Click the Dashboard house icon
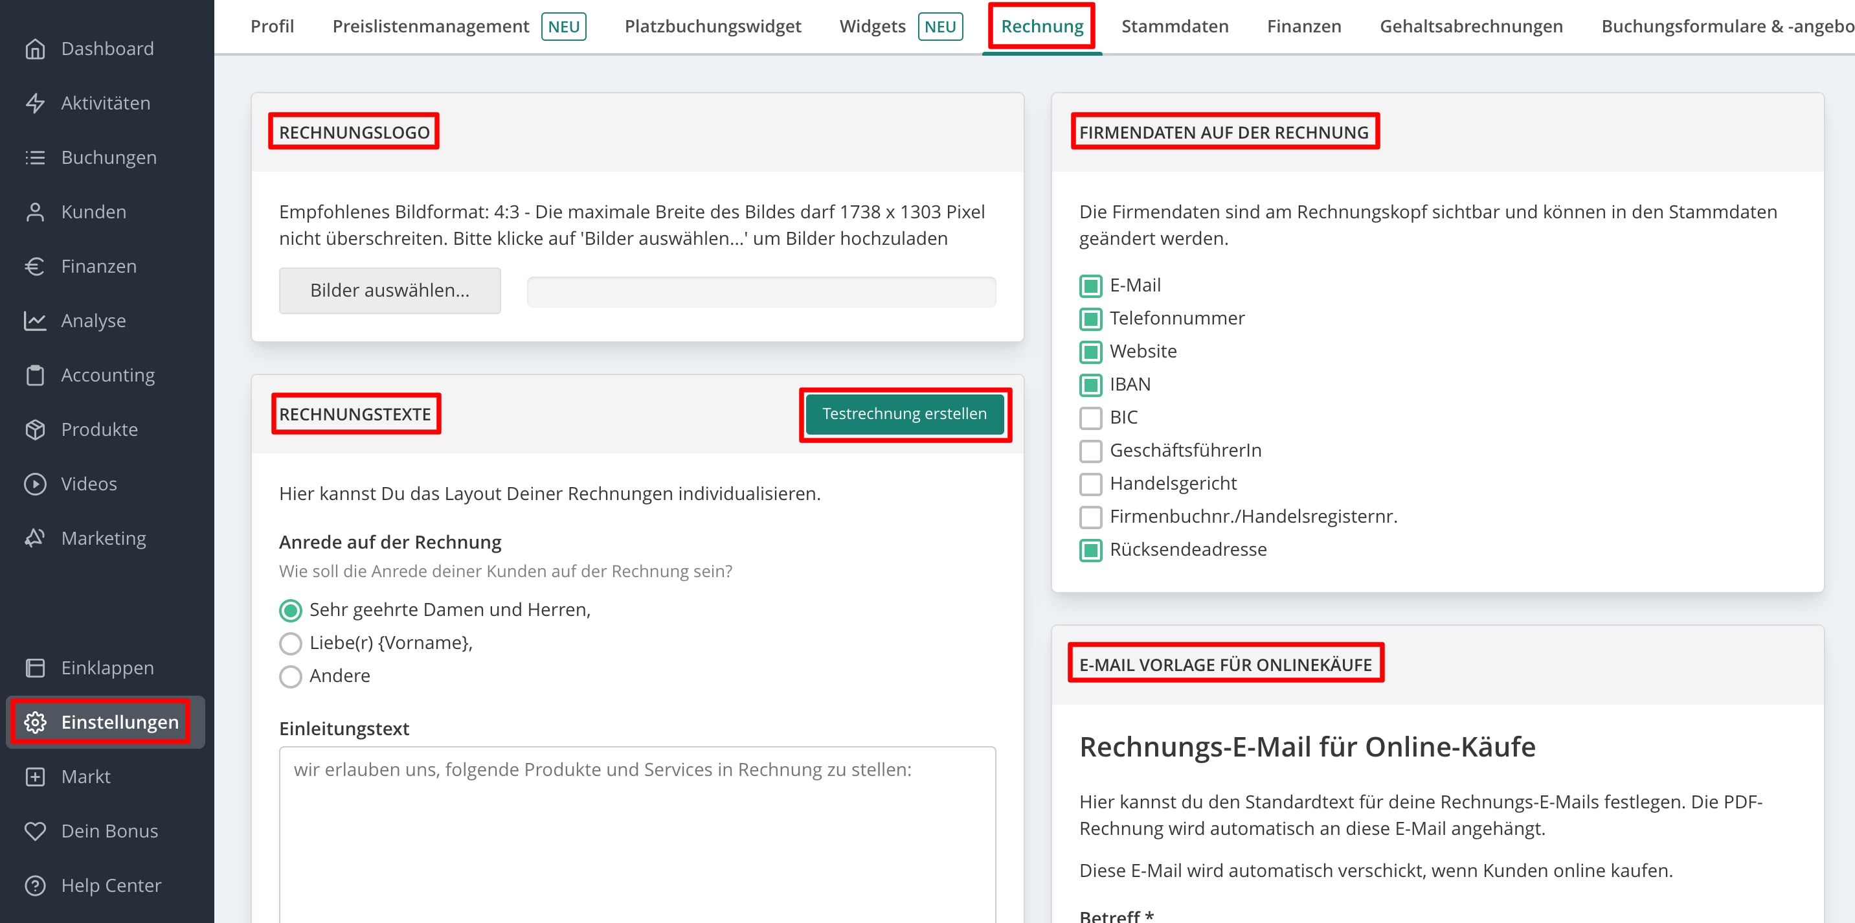This screenshot has width=1855, height=923. 34,49
